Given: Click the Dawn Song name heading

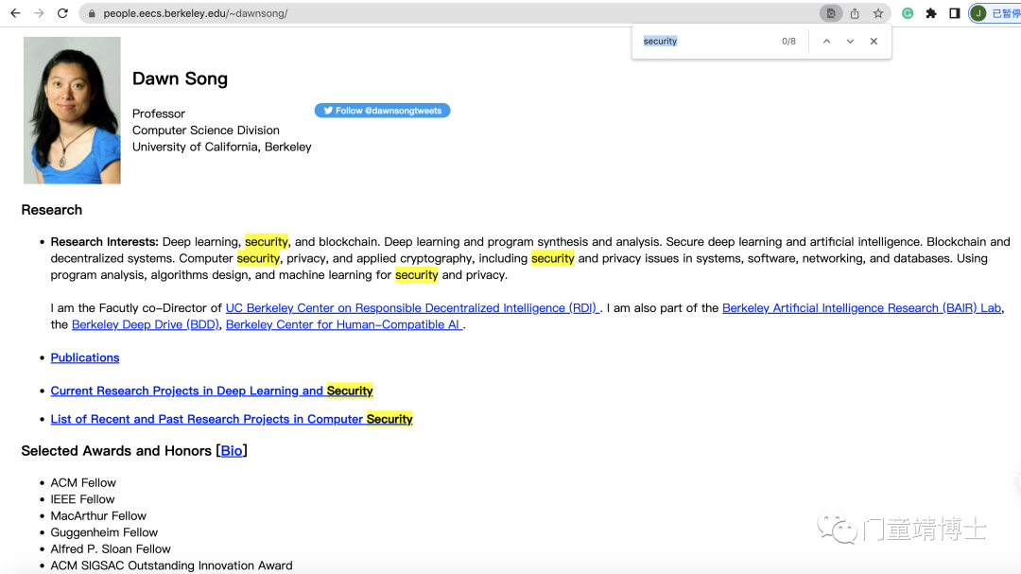Looking at the screenshot, I should point(180,78).
